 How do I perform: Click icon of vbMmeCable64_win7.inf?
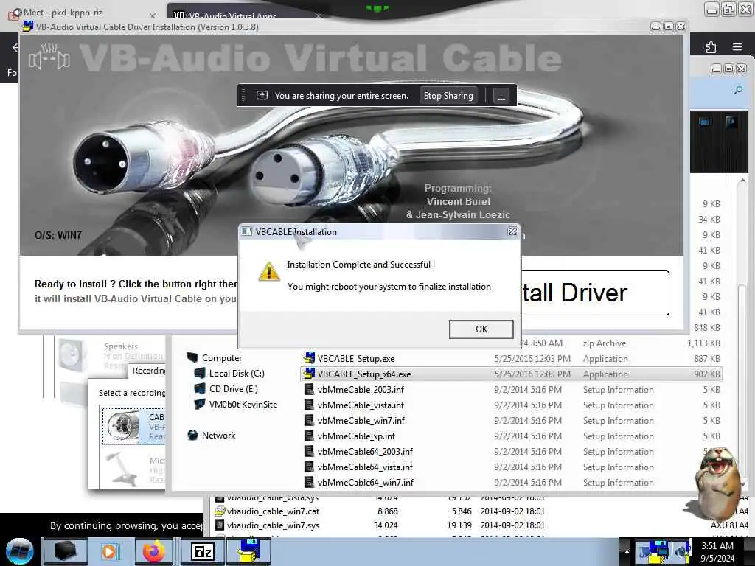point(309,482)
